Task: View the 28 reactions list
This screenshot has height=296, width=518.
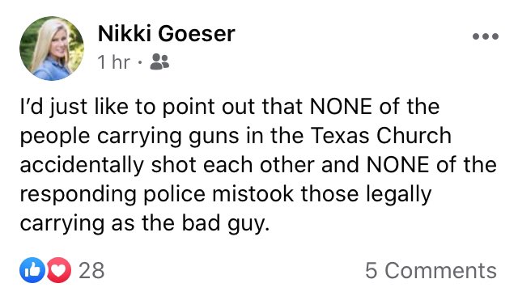Action: point(91,271)
